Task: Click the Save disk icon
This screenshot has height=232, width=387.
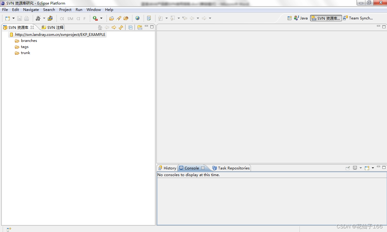Action: [x=19, y=18]
